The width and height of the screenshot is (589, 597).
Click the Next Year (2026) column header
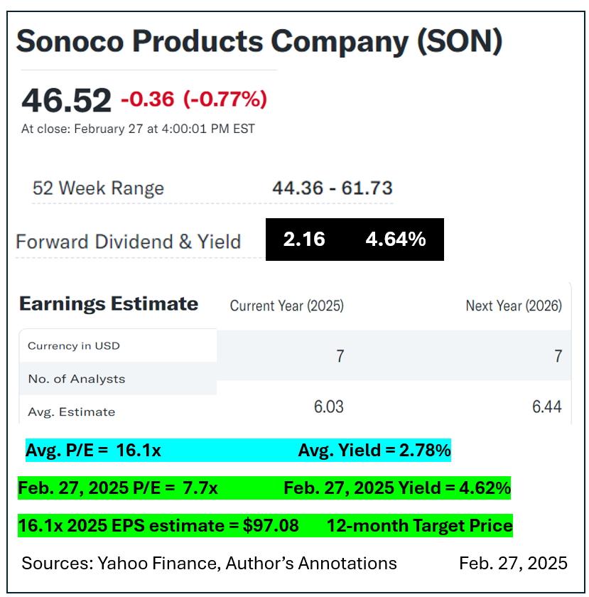pyautogui.click(x=513, y=306)
